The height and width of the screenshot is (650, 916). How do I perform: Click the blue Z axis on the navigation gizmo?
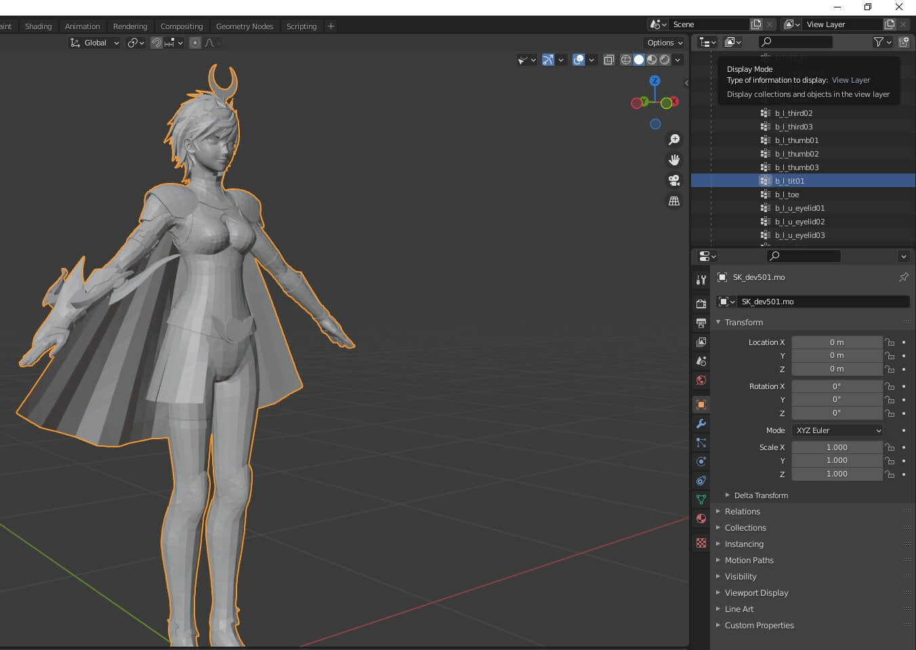click(654, 81)
